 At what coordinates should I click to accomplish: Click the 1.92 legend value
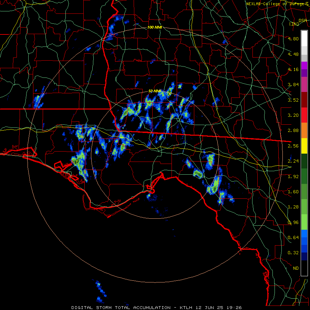coord(293,177)
